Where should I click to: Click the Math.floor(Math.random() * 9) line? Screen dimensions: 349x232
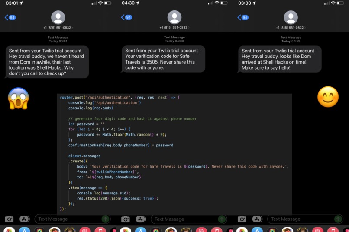tap(122, 135)
